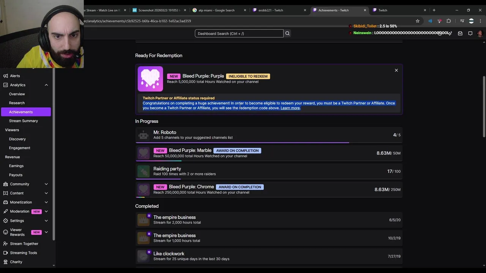
Task: Select the Viewer Rewards smiley icon
Action: (x=5, y=232)
